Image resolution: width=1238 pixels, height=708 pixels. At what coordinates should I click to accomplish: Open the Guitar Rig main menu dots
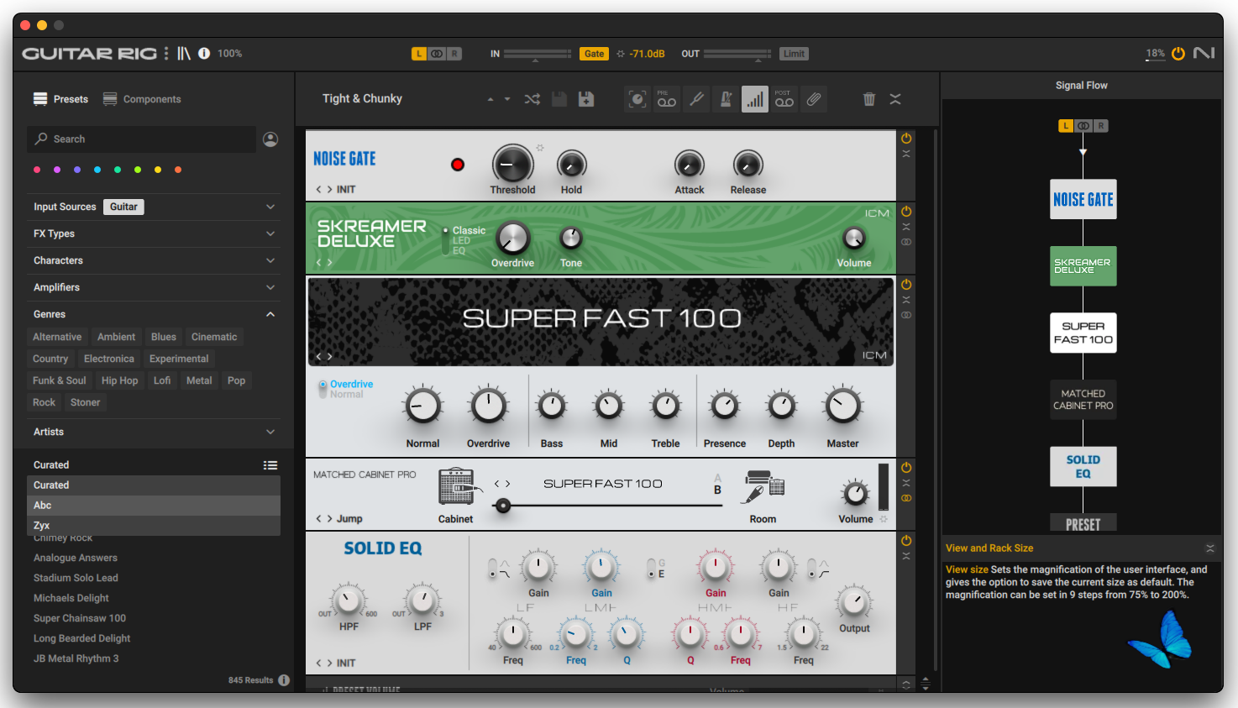click(x=166, y=53)
